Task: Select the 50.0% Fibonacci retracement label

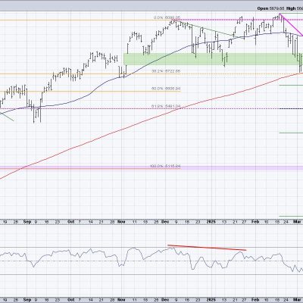Action: coord(166,89)
